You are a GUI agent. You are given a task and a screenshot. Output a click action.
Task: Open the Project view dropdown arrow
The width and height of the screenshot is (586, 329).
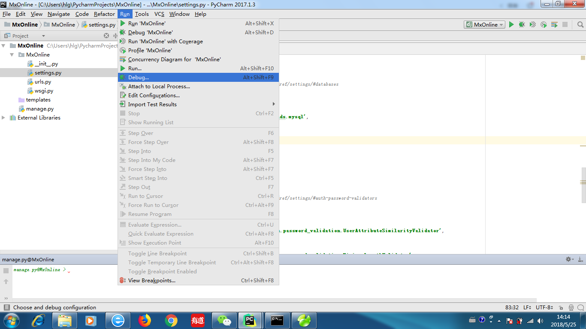(43, 36)
